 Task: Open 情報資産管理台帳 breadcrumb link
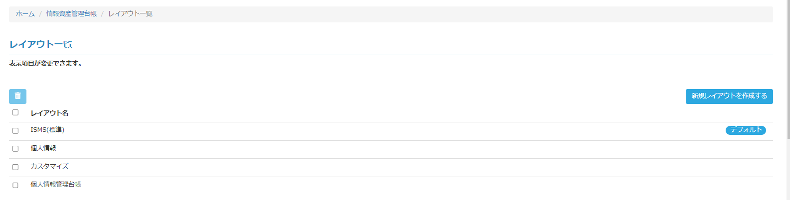(x=71, y=14)
